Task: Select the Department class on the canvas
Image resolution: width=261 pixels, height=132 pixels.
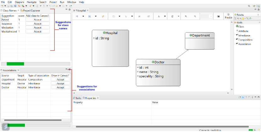Action: pos(200,41)
